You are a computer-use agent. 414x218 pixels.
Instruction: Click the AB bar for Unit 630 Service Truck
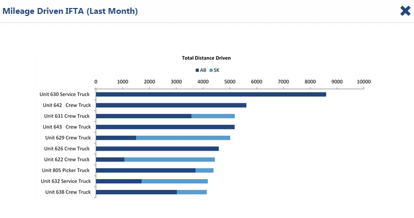pos(211,94)
